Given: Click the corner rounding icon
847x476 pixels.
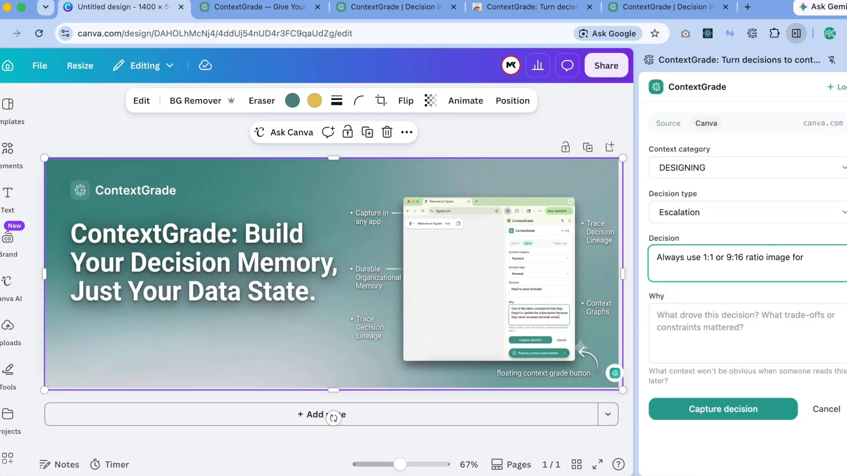Looking at the screenshot, I should tap(359, 100).
